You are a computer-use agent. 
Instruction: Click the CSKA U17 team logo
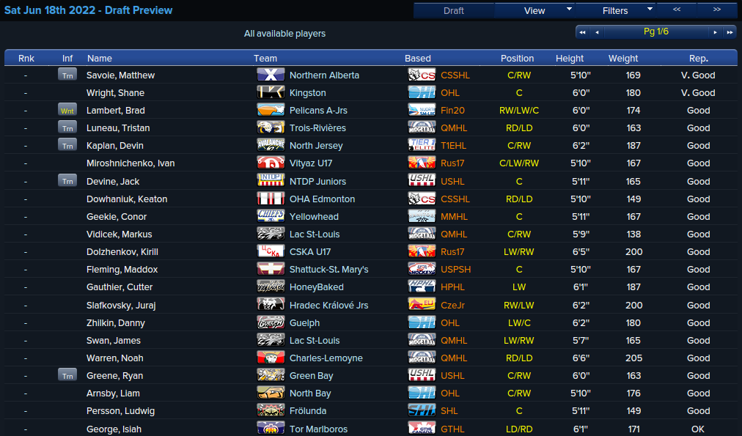pos(271,251)
